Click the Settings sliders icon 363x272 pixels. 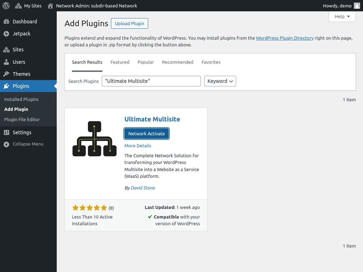[x=6, y=132]
